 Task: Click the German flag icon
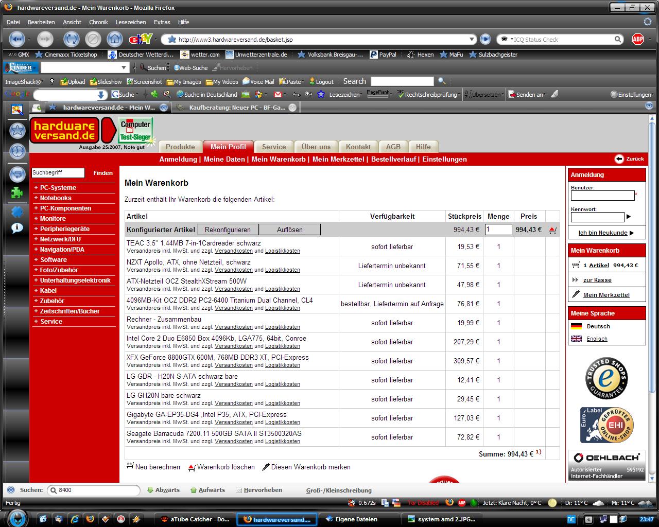coord(577,326)
